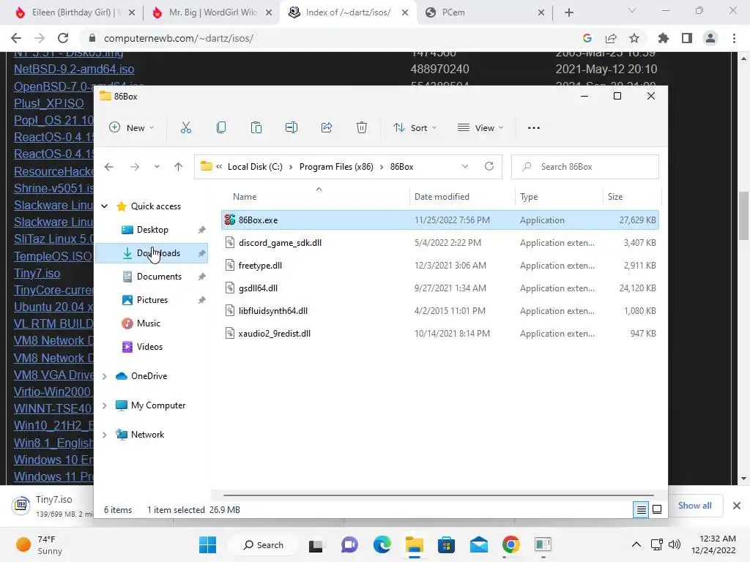
Task: Select Downloads in Quick access
Action: coord(152,253)
